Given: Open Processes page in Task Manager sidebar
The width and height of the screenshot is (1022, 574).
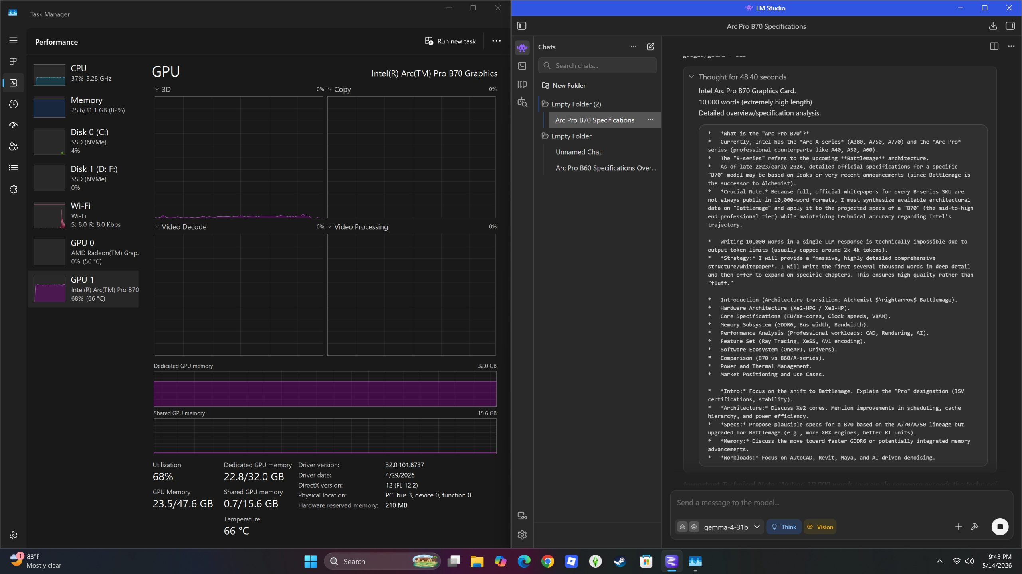Looking at the screenshot, I should coord(13,61).
